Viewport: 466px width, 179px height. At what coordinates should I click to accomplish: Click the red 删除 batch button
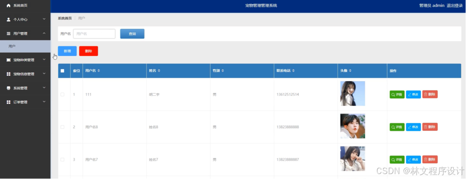89,51
